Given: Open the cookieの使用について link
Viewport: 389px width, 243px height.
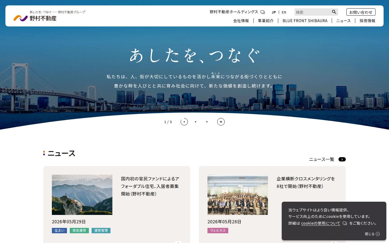Looking at the screenshot, I should pyautogui.click(x=321, y=223).
